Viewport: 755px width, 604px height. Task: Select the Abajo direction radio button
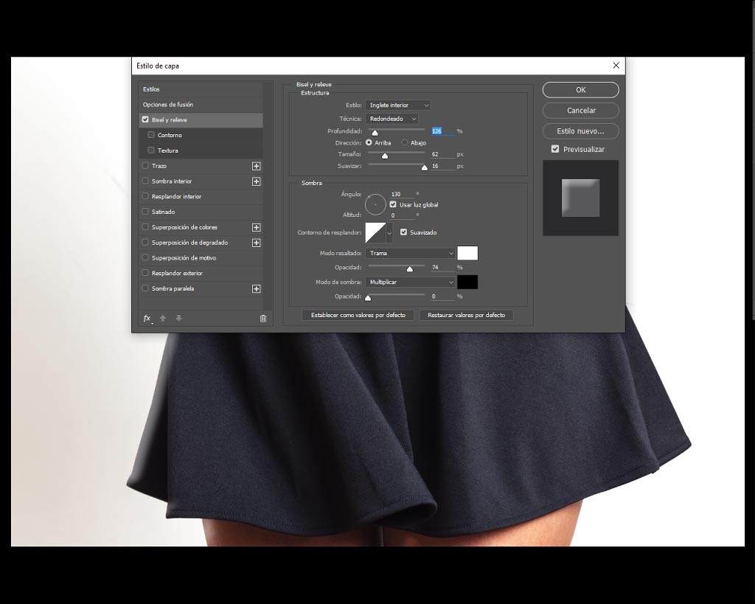(405, 142)
